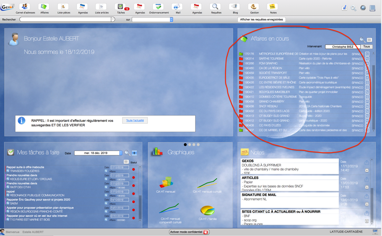Toggle status dot for TRANSDEV FOUGÈRES task
This screenshot has width=382, height=236.
[133, 169]
